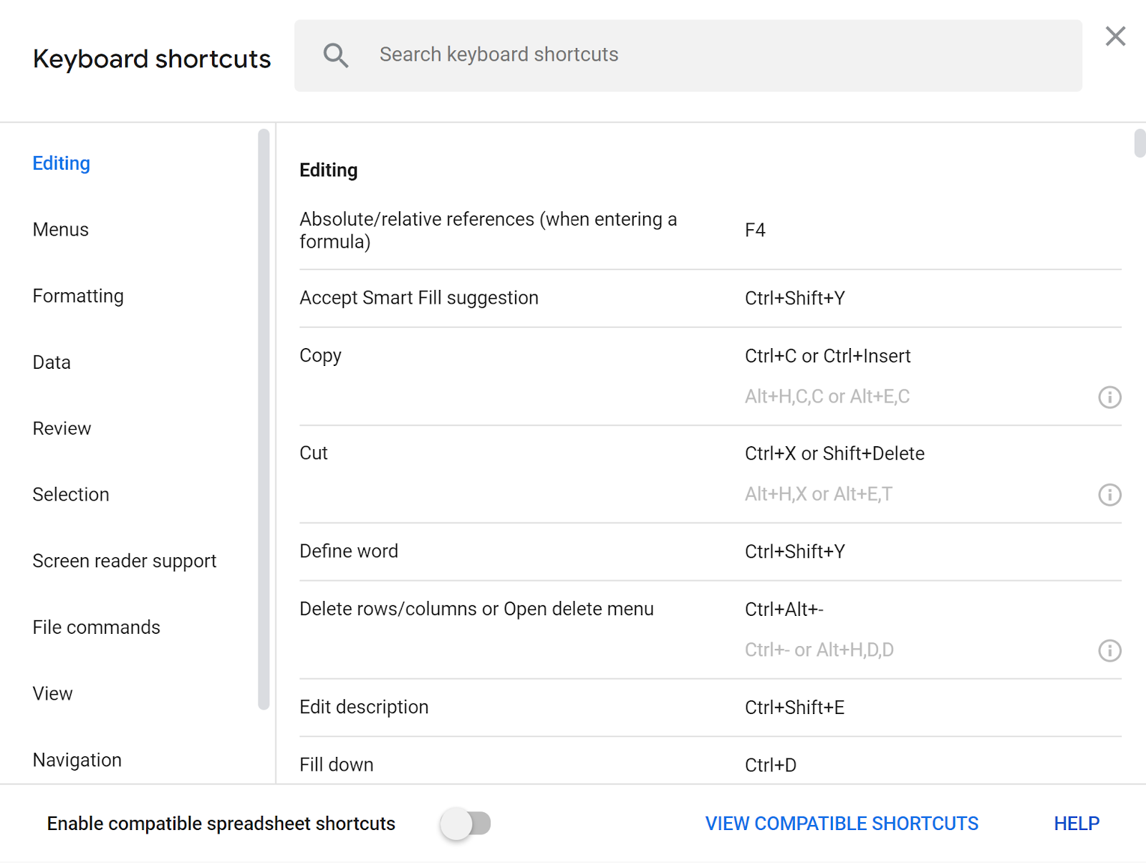Go to the Data shortcuts category
The width and height of the screenshot is (1146, 863).
[52, 362]
